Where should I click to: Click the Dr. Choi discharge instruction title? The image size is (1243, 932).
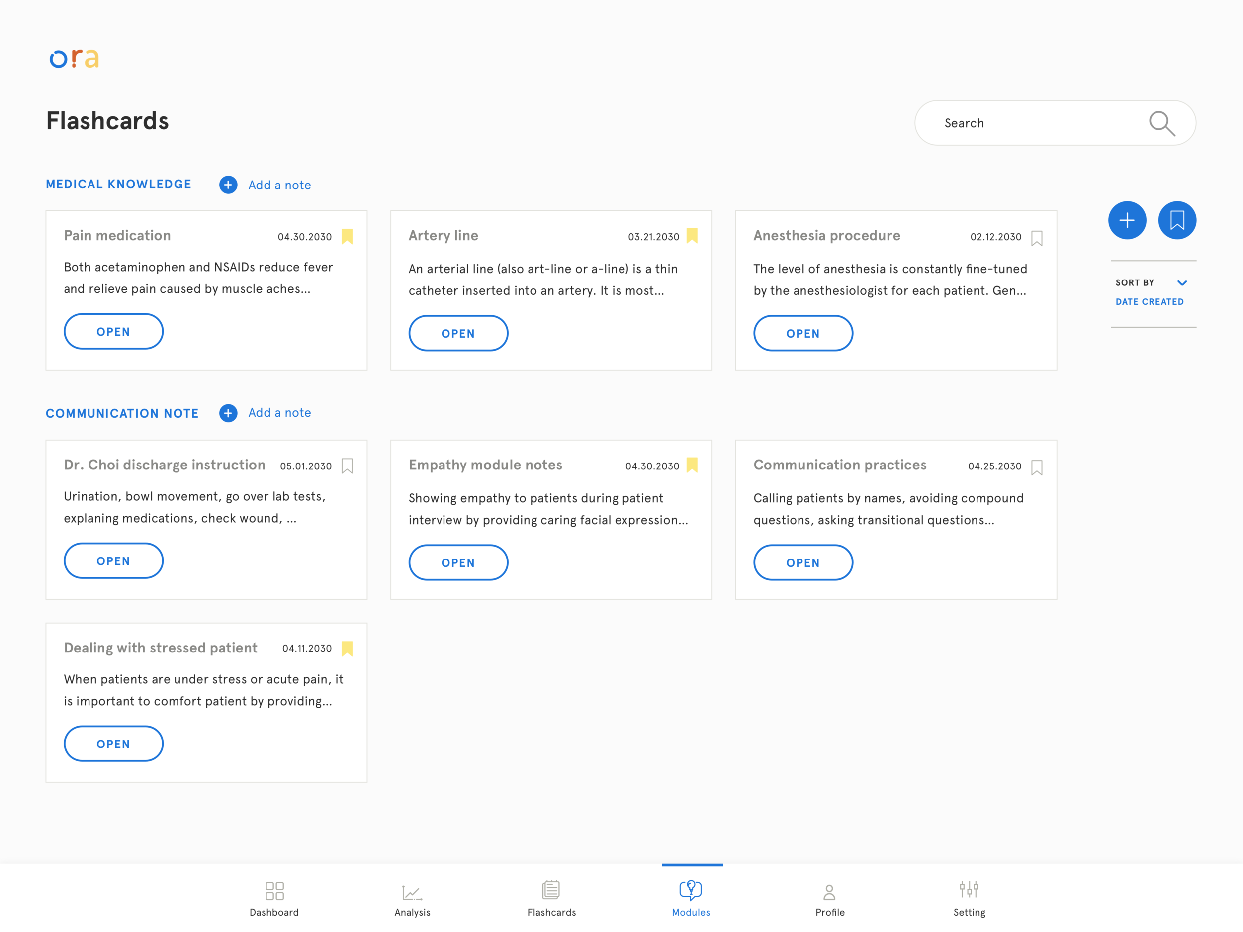(x=165, y=465)
